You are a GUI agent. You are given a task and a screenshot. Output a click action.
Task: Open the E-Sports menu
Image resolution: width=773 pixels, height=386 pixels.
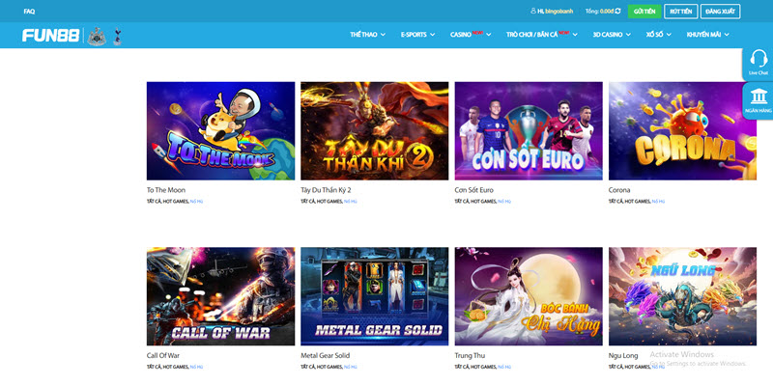click(x=414, y=35)
